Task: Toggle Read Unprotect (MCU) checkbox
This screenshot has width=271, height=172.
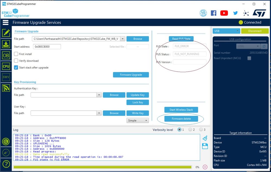Action: pos(249,58)
